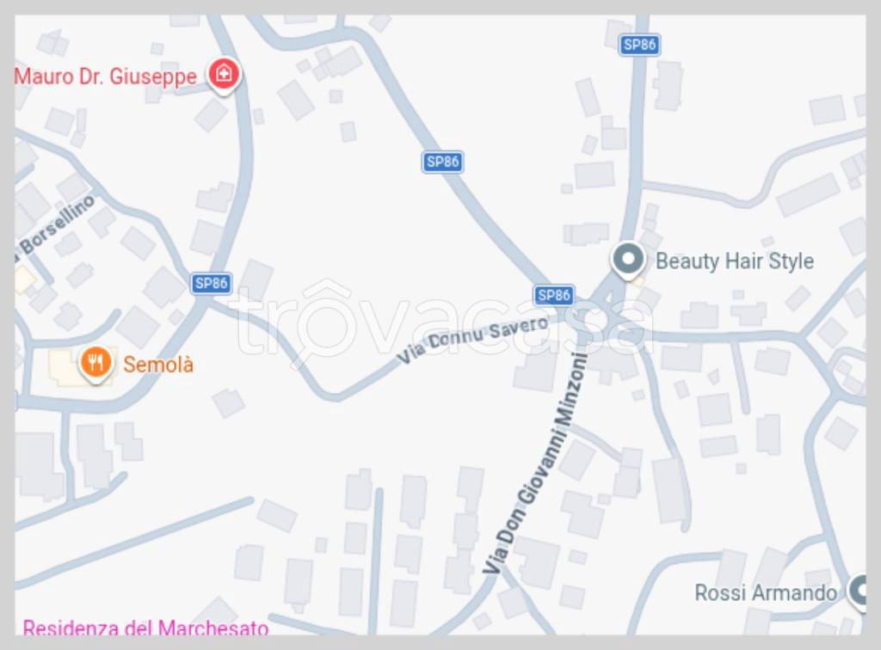Click the SP86 badge near Semolà
The width and height of the screenshot is (881, 650).
point(212,283)
